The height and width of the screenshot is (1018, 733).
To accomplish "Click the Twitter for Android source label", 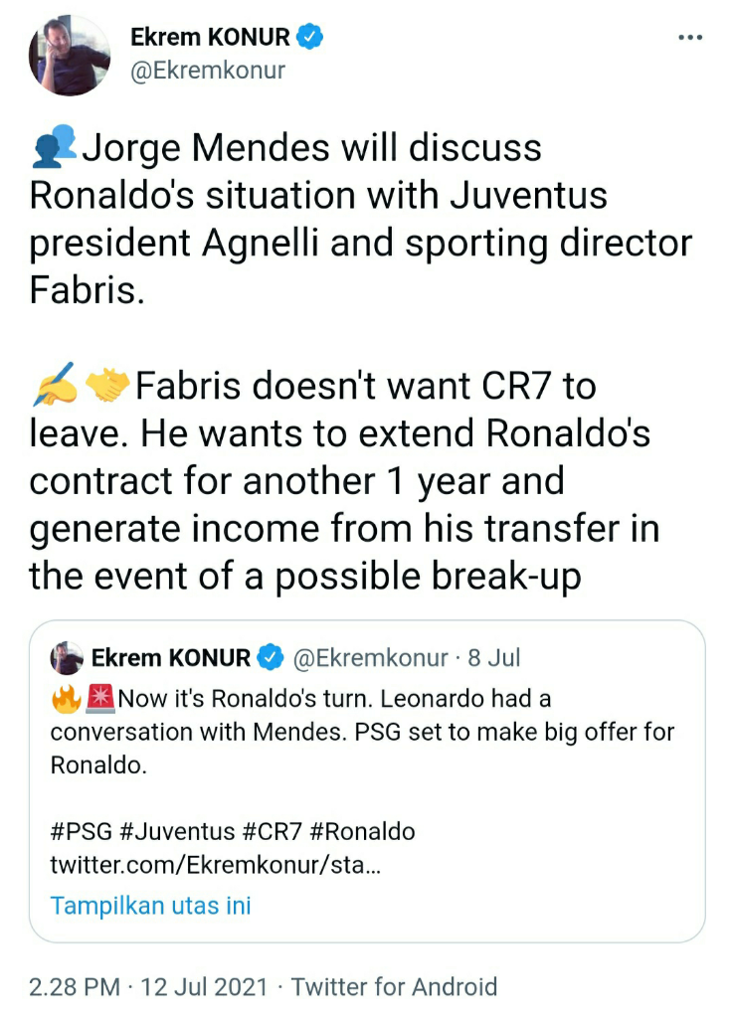I will [x=394, y=987].
